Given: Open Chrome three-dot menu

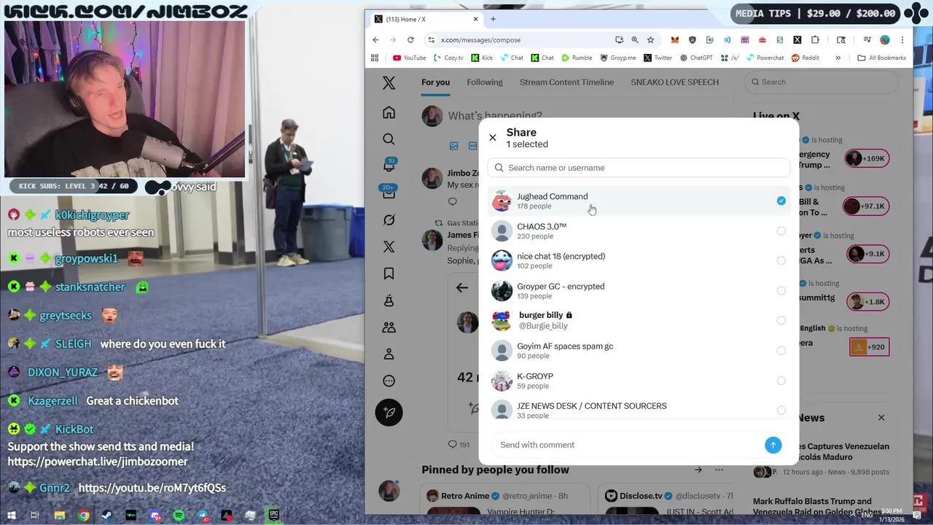Looking at the screenshot, I should (902, 40).
